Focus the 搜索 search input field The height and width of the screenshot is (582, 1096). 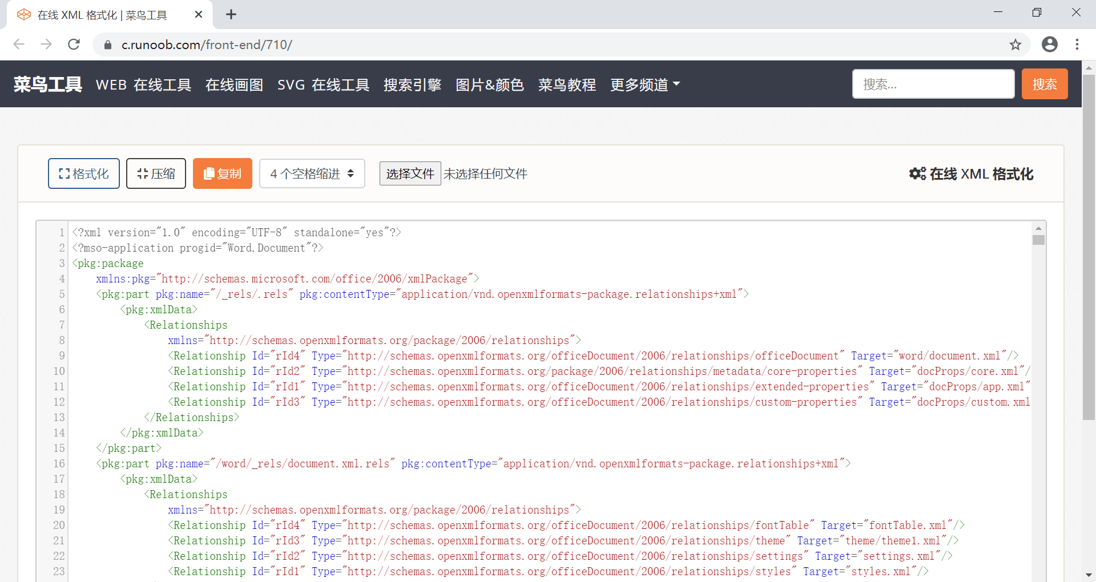point(933,84)
